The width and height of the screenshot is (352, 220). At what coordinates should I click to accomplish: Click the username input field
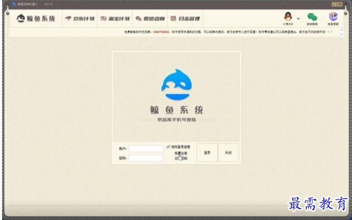coord(146,148)
